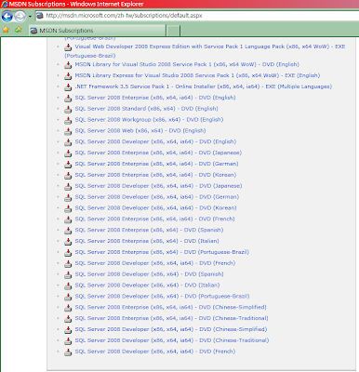Click the Add to Favorites icon
Viewport: 359px width, 372px height.
(x=18, y=30)
